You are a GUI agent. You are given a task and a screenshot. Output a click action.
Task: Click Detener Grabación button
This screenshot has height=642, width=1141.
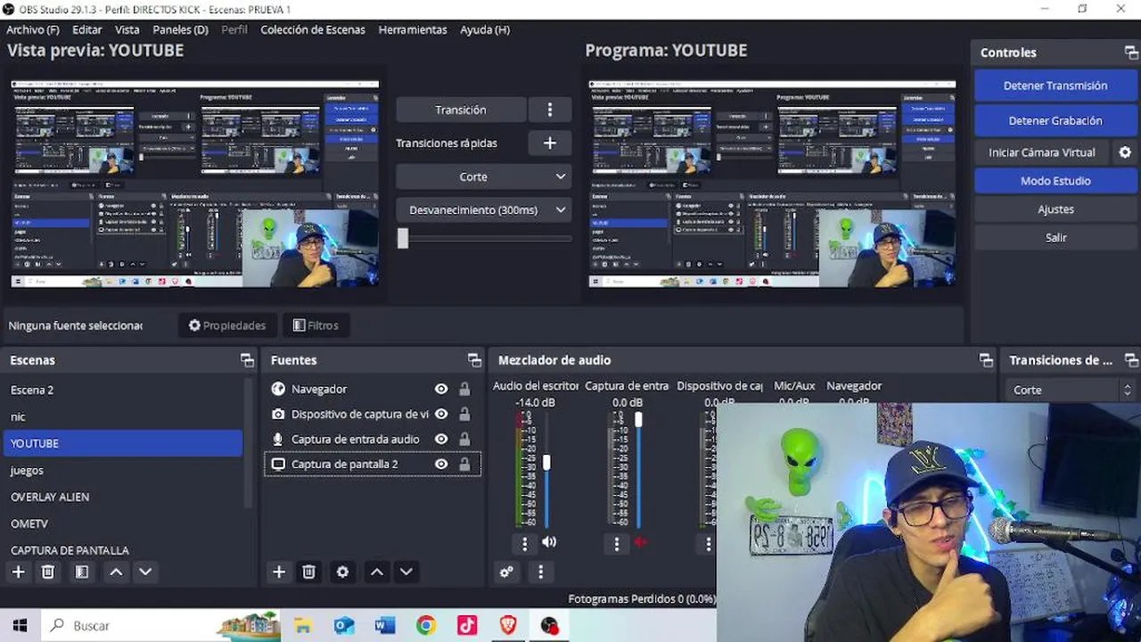point(1055,120)
